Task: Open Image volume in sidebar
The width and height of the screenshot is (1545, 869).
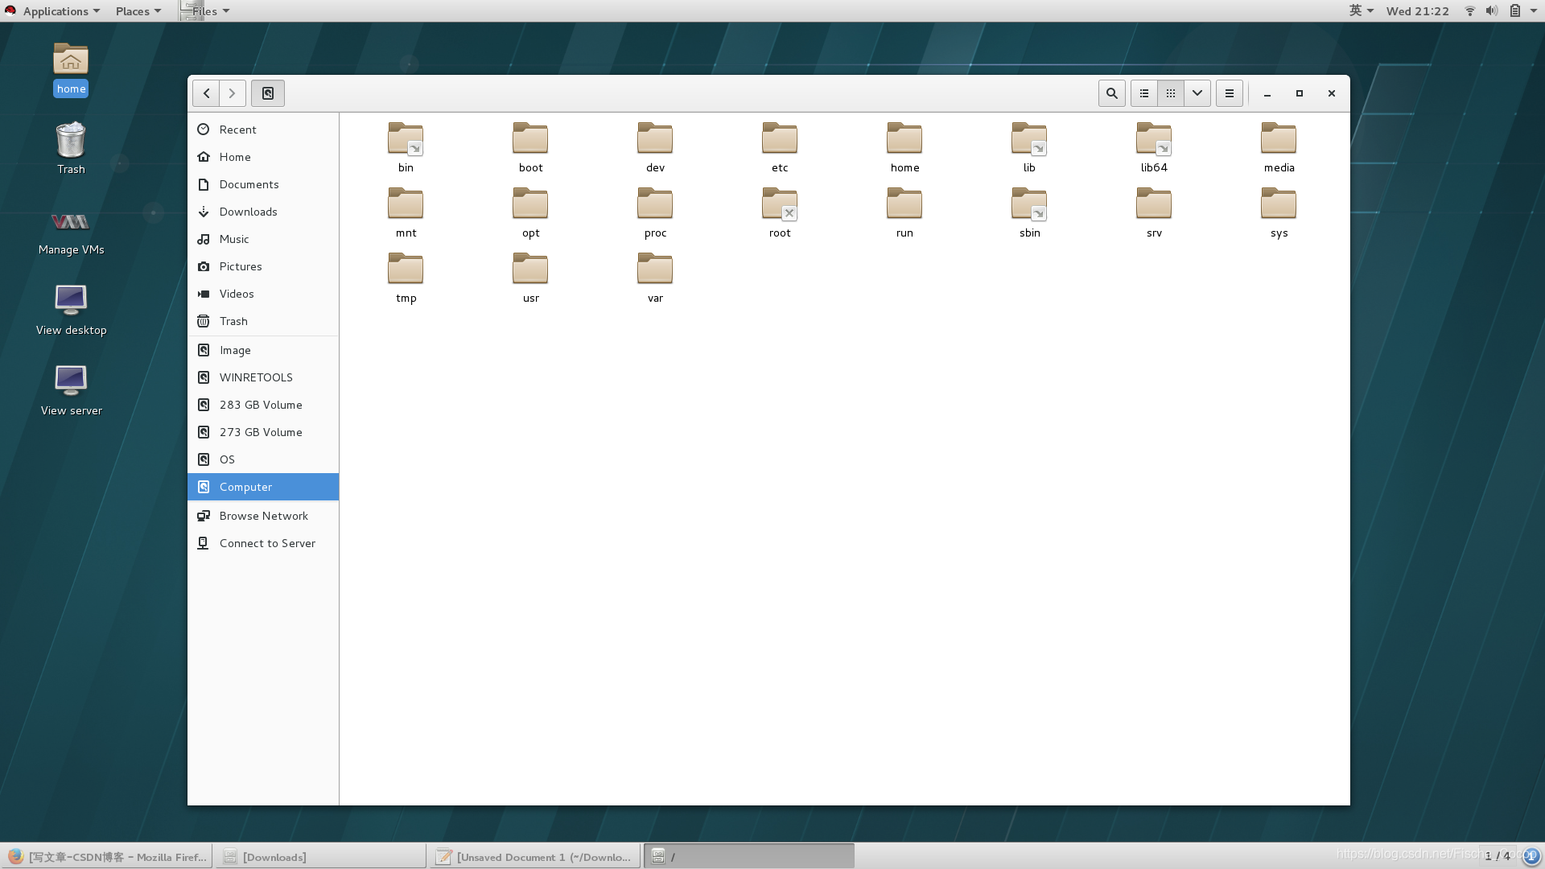Action: point(263,350)
